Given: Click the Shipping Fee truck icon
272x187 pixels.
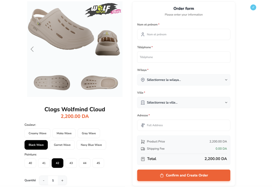Looking at the screenshot, I should [143, 149].
